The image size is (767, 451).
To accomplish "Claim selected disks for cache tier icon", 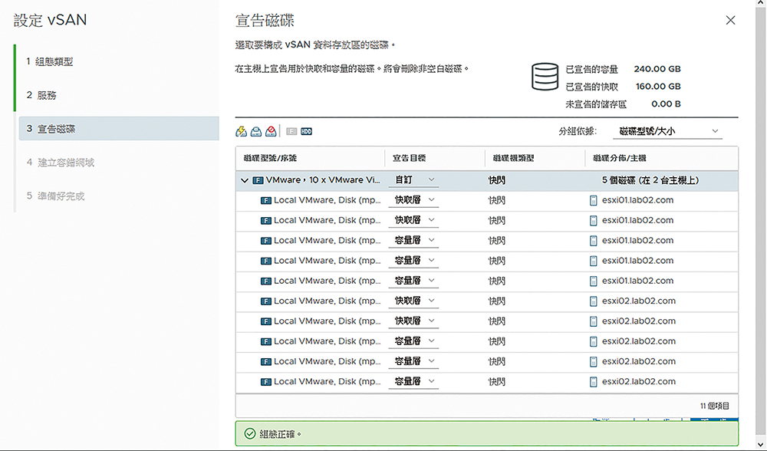I will click(241, 131).
